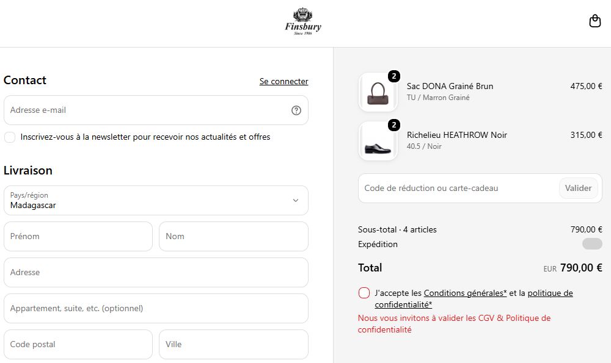Click the Richelieu HEATHROW Noir name
611x363 pixels.
(456, 135)
